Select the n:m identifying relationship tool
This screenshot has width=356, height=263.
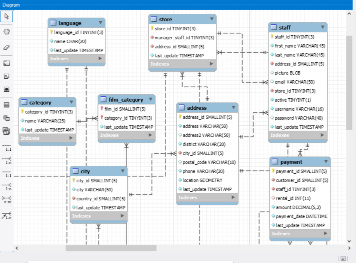click(6, 200)
